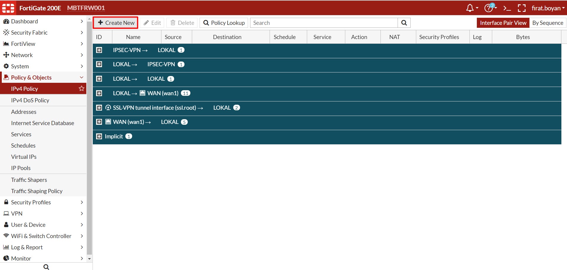Switch to Interface Pair View

[503, 23]
